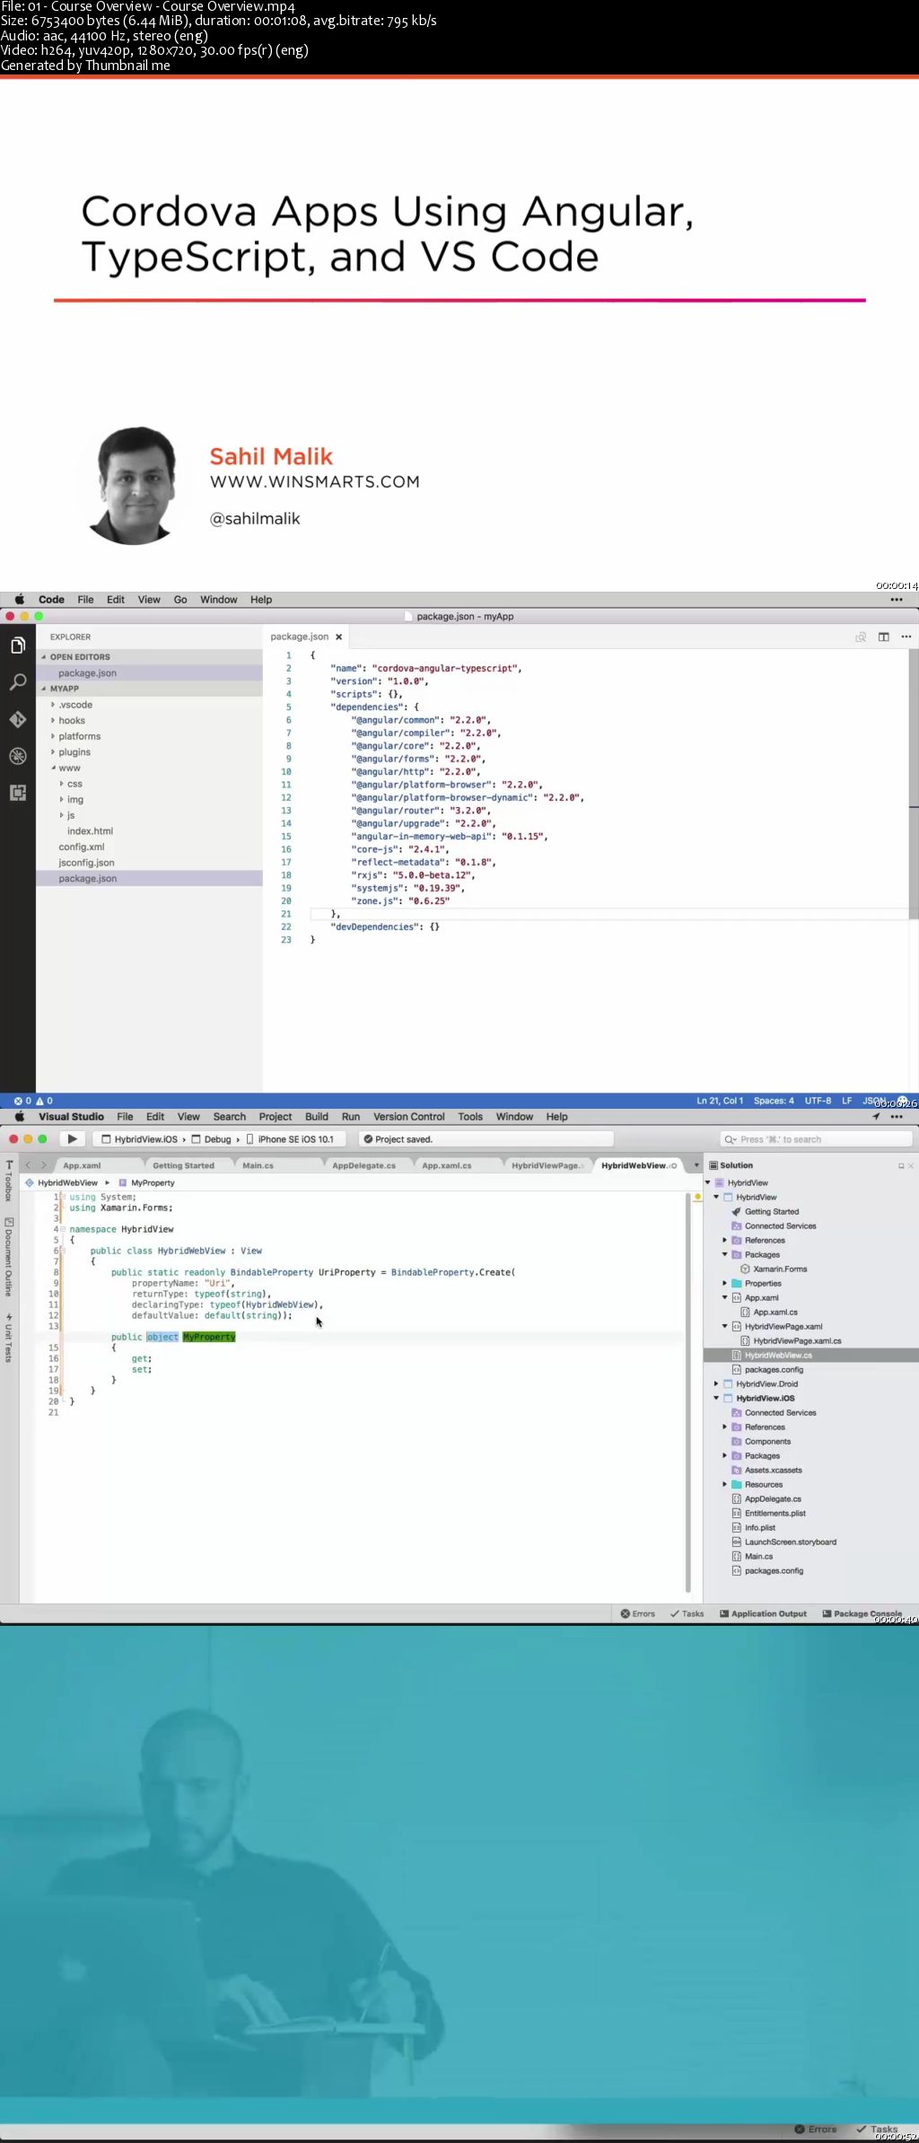Click the Run play button in Visual Studio
Screen dimensions: 919x2143
(73, 1139)
